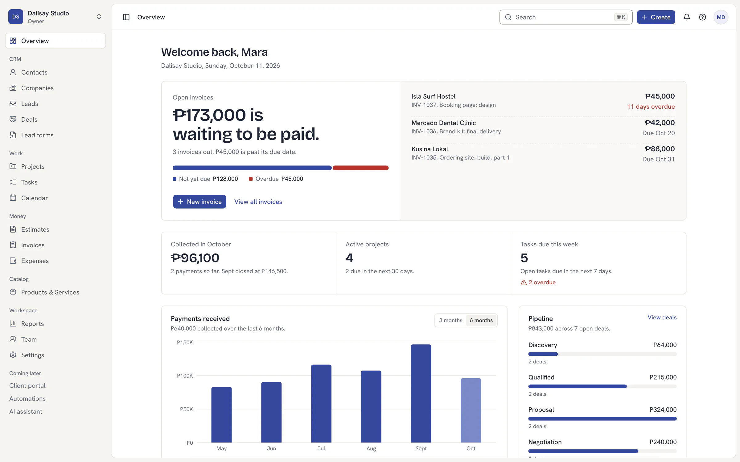
Task: Toggle the sidebar panel icon
Action: [x=126, y=17]
